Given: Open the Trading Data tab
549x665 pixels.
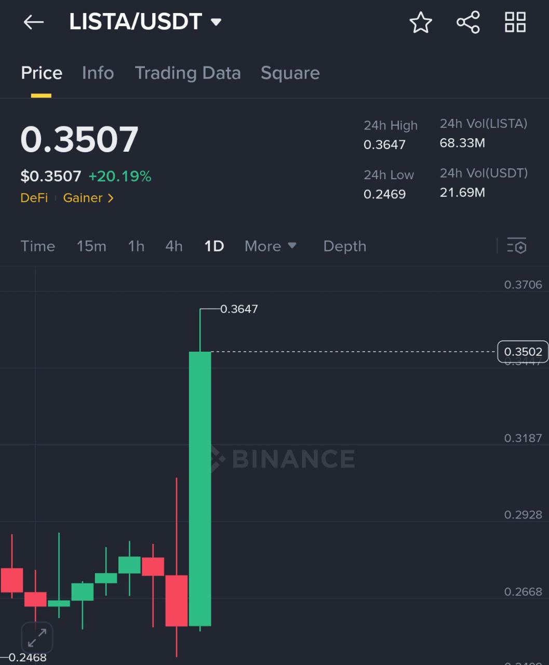Looking at the screenshot, I should (x=188, y=73).
